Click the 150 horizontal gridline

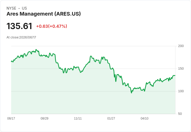pyautogui.click(x=93, y=69)
